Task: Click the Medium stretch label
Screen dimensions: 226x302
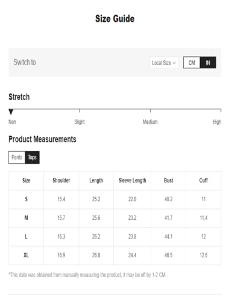Action: (150, 122)
